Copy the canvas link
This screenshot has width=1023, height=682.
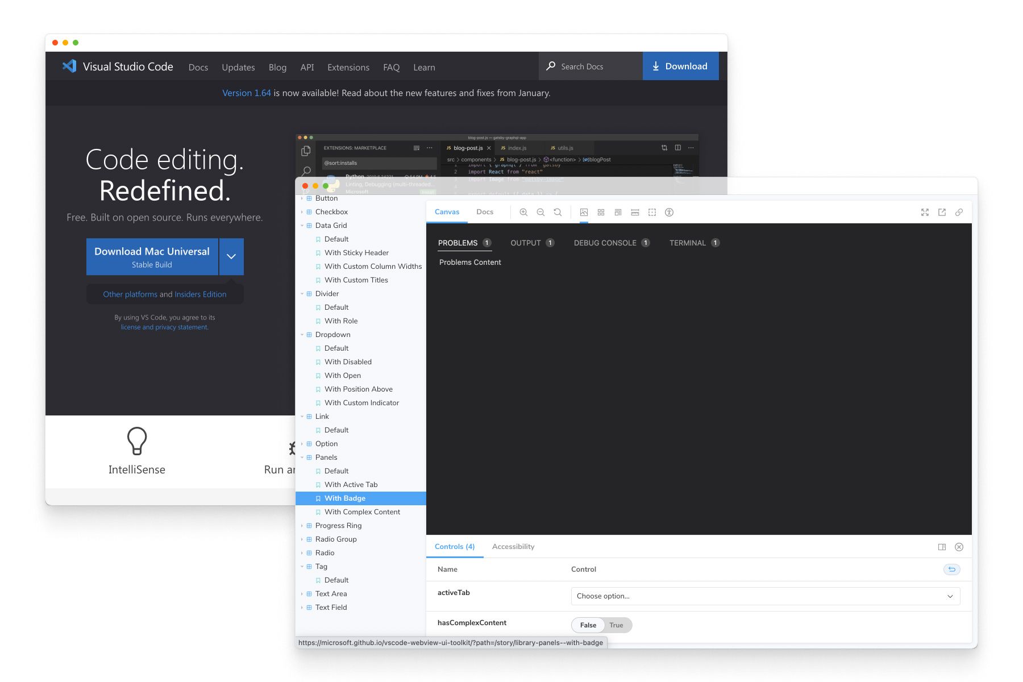pyautogui.click(x=959, y=212)
